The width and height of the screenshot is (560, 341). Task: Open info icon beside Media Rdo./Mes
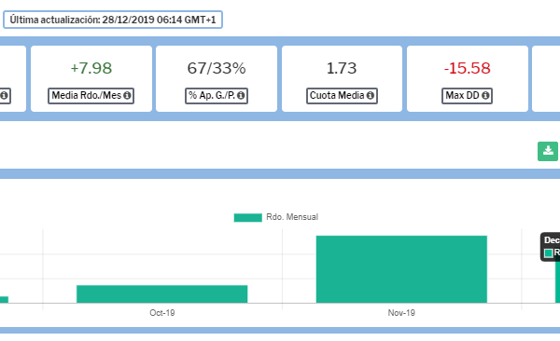pyautogui.click(x=127, y=96)
